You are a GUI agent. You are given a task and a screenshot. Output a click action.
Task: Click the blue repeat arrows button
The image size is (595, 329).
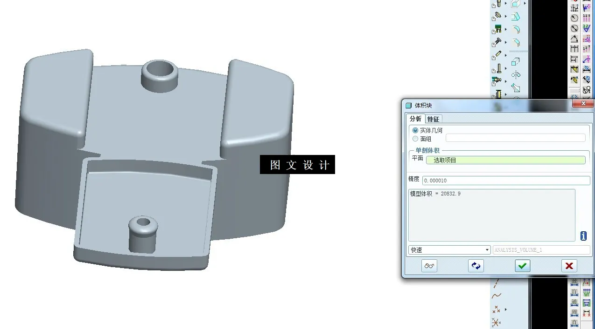tap(476, 266)
